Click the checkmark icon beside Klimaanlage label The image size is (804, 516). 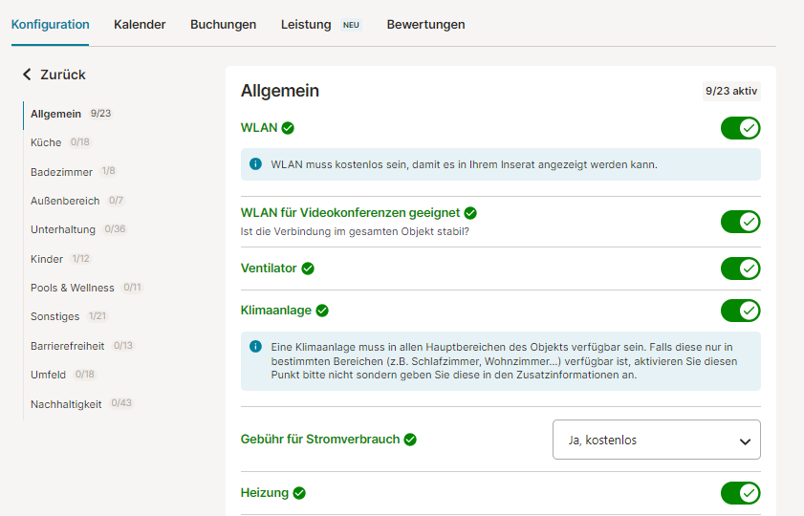322,311
